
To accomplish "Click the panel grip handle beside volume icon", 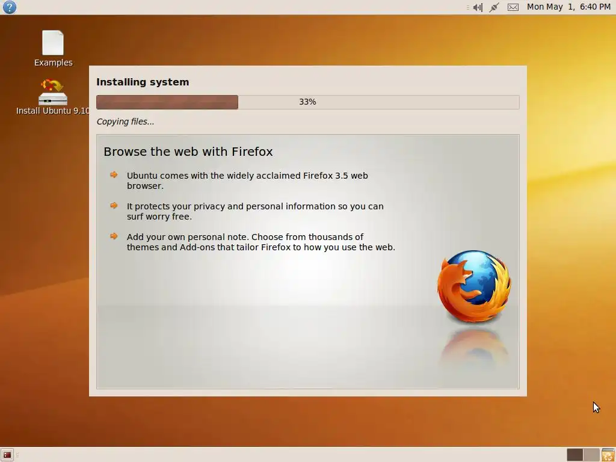I will (x=467, y=7).
